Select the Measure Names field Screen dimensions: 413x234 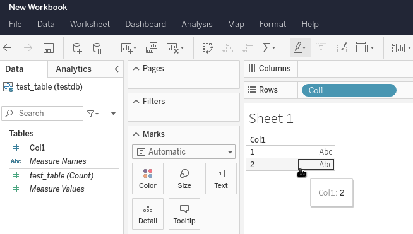(57, 161)
